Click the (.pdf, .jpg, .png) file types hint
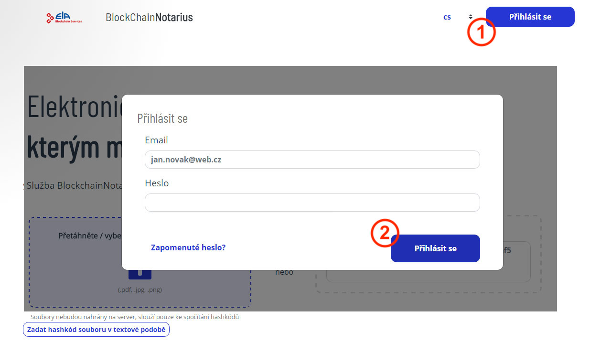Screen dimensions: 601x343 pyautogui.click(x=140, y=289)
